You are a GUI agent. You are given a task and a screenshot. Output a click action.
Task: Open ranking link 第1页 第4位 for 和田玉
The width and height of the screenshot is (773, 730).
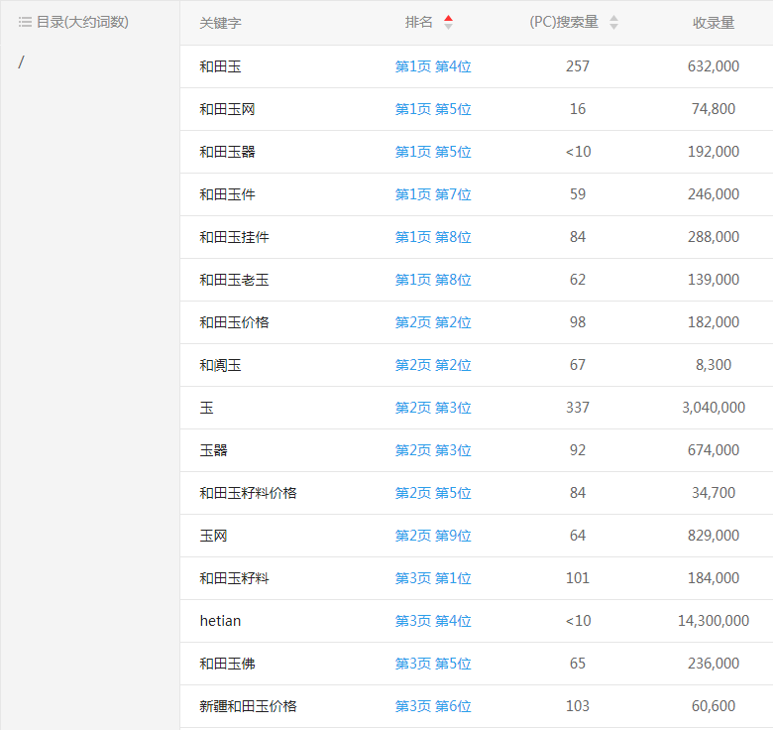433,66
